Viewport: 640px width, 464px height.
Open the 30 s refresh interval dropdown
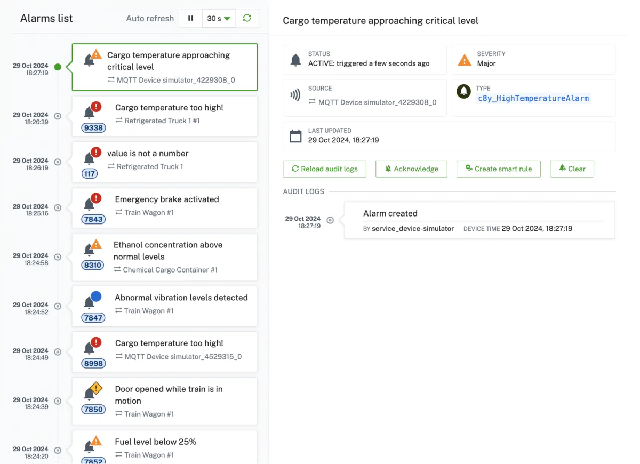(218, 18)
